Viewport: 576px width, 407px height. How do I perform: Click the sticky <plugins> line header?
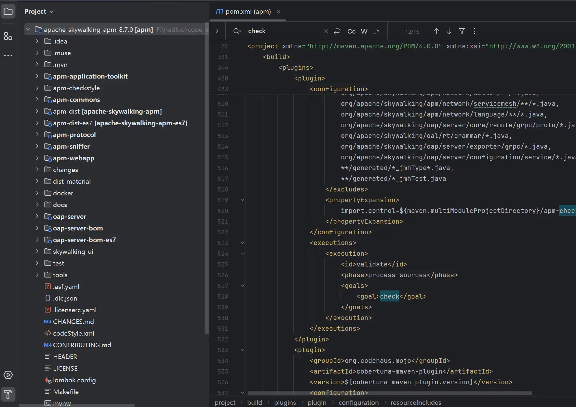pyautogui.click(x=296, y=68)
